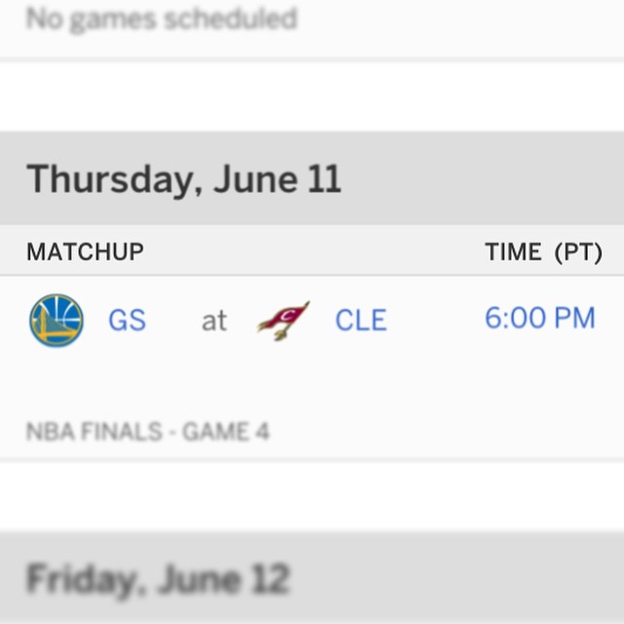Click the bridge emblem next to GS
The height and width of the screenshot is (624, 624).
(x=57, y=321)
